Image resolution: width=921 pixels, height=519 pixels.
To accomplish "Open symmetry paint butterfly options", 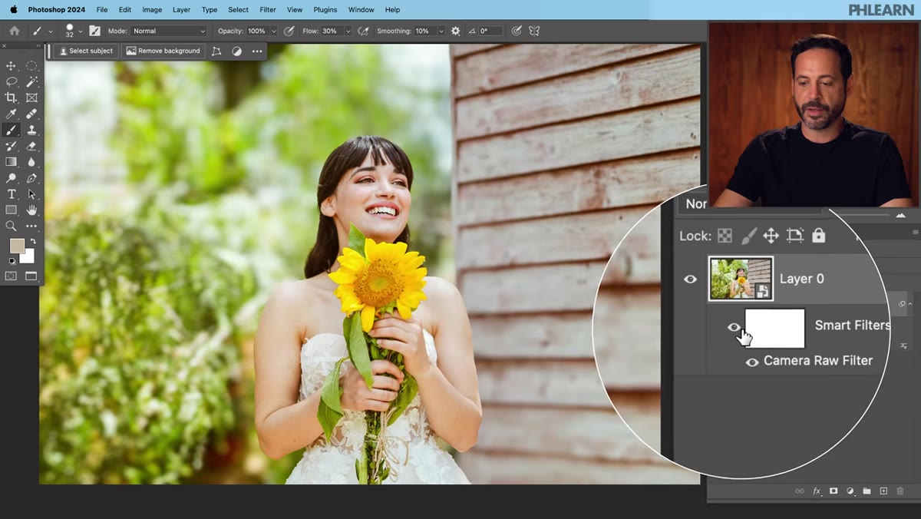I will [x=534, y=31].
